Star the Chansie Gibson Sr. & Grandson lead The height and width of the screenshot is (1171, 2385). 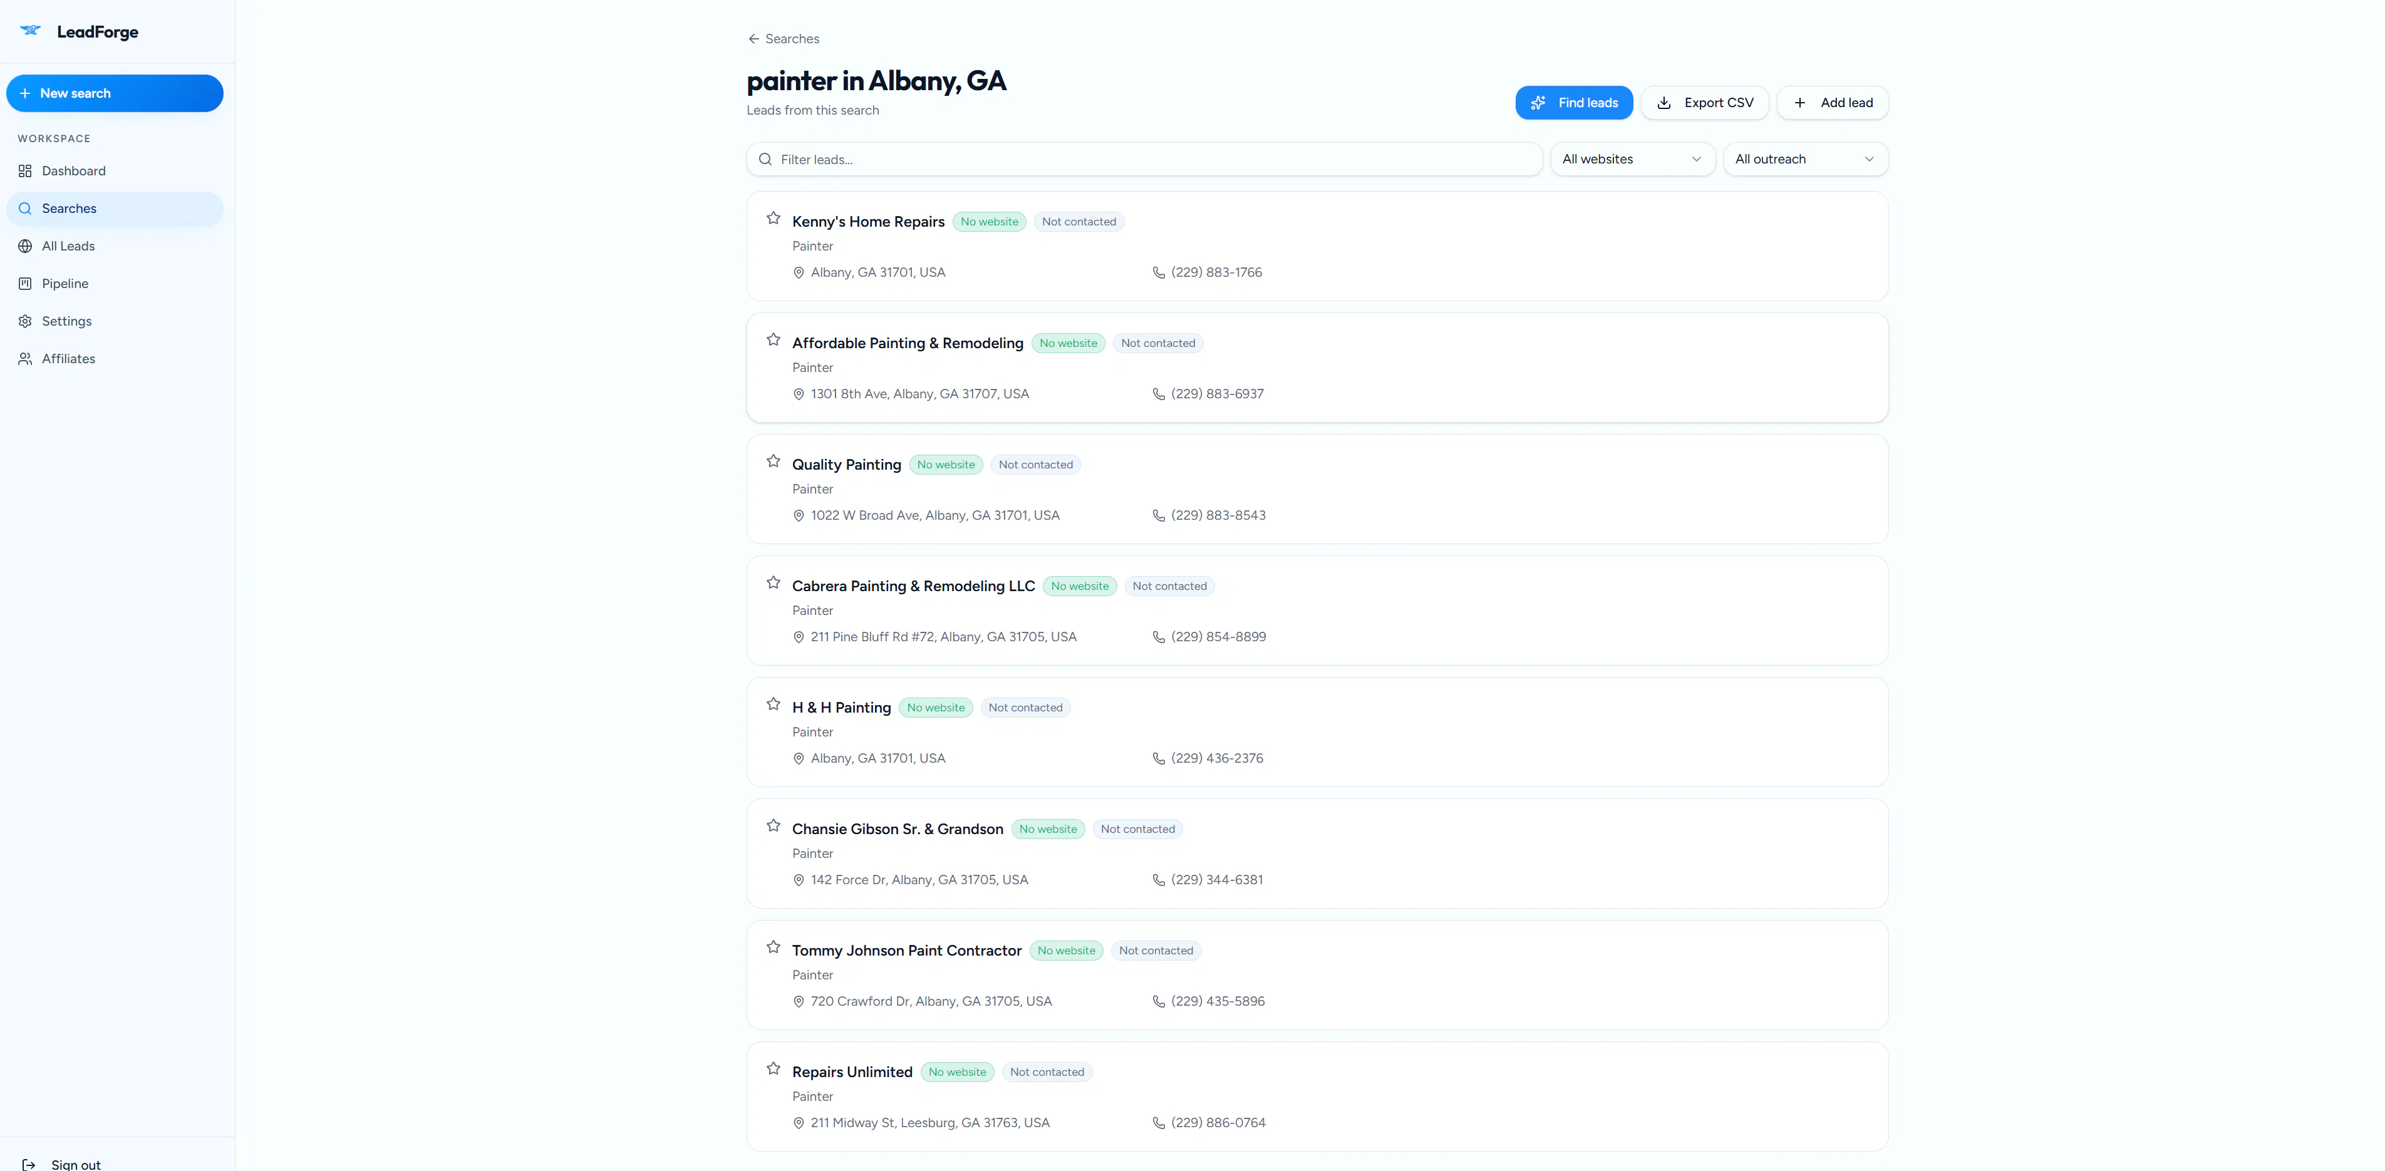773,826
